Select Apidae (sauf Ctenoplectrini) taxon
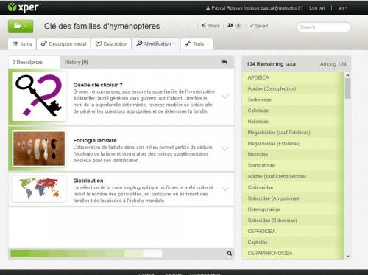Viewport: 368px width, 275px height. pyautogui.click(x=293, y=176)
